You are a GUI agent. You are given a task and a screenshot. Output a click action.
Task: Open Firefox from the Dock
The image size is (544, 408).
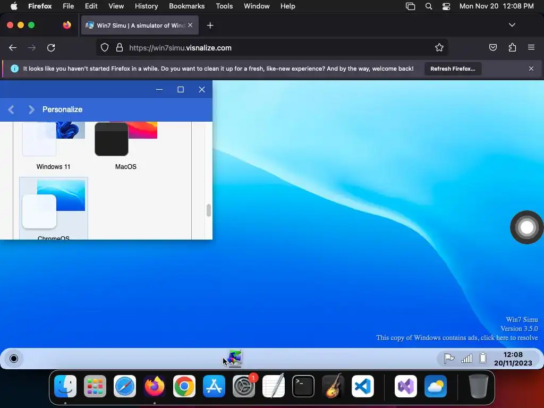click(x=155, y=386)
